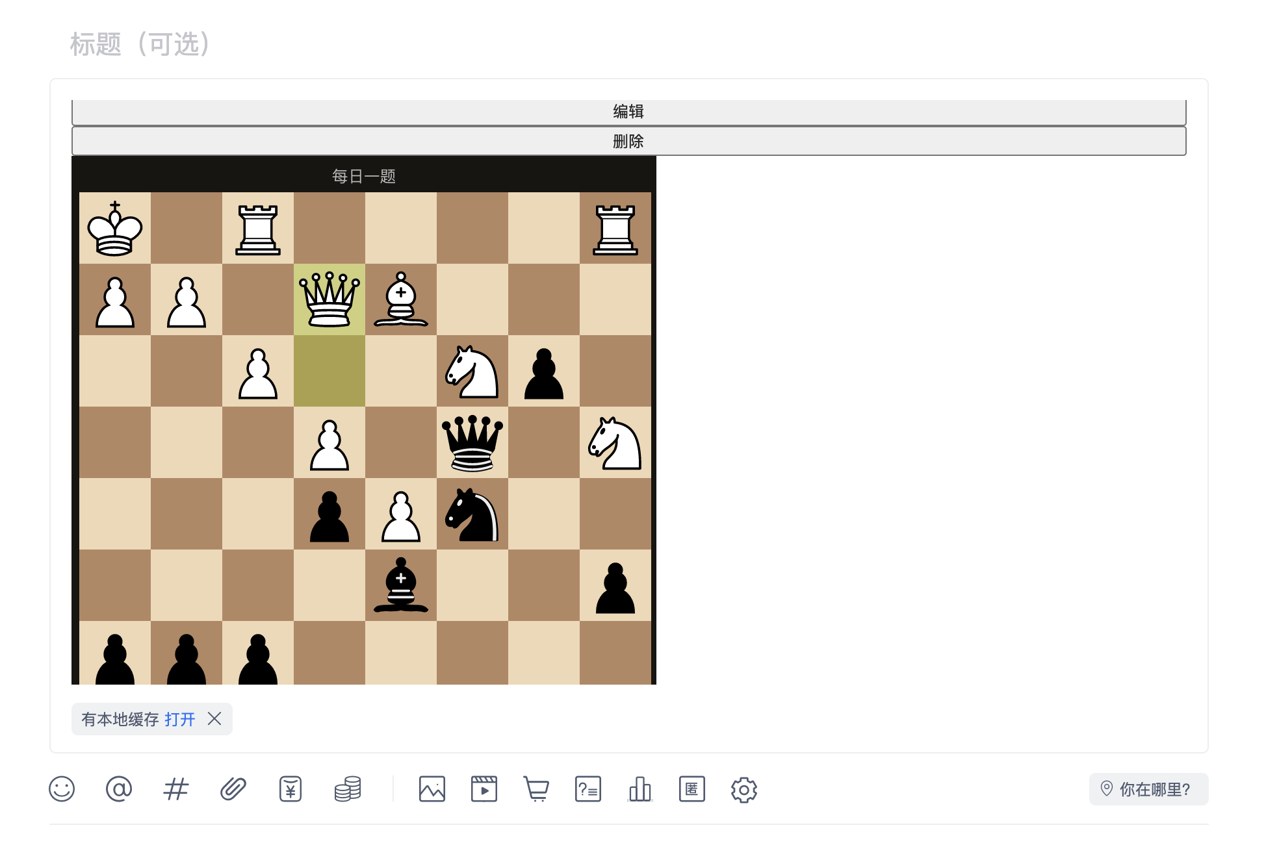1266x847 pixels.
Task: Dismiss the local cache notice
Action: [x=214, y=718]
